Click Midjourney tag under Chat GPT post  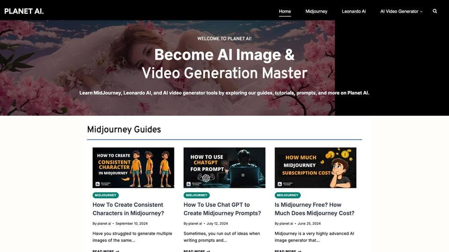[x=196, y=195]
